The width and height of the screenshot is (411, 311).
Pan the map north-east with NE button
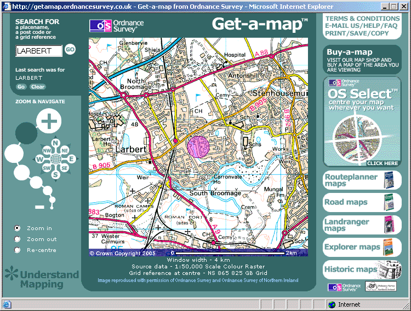(65, 150)
